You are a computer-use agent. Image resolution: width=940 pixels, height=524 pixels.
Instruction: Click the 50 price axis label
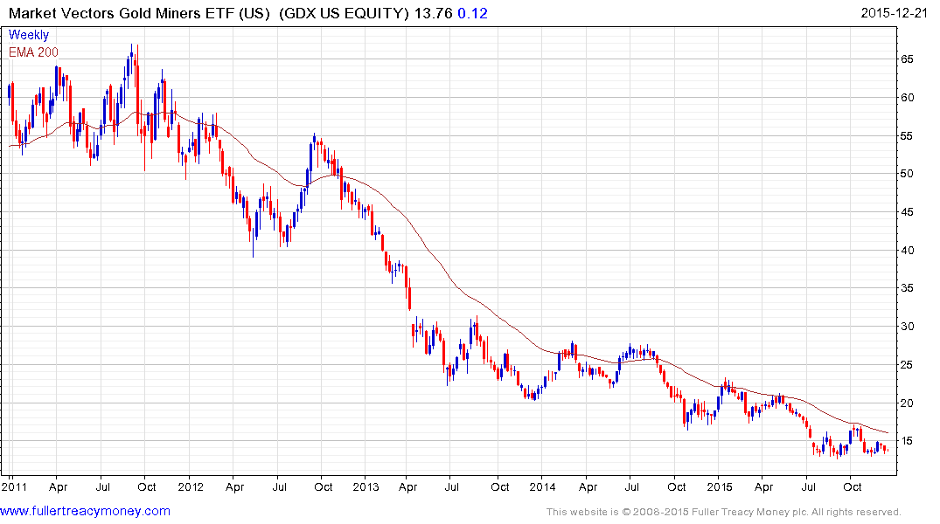[907, 174]
